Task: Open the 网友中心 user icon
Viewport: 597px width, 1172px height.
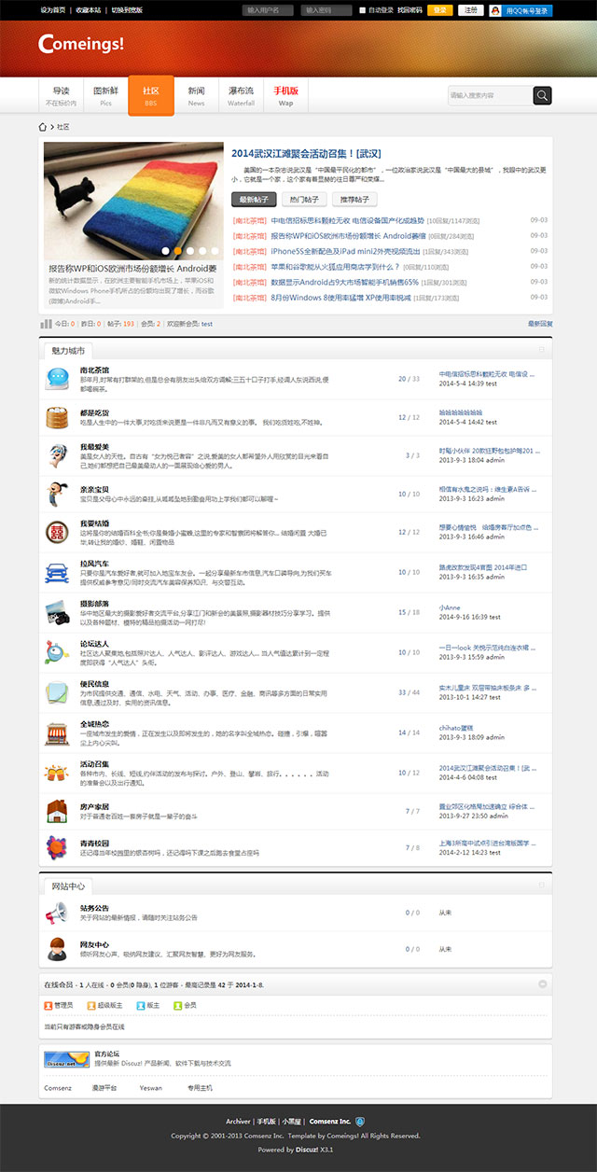Action: tap(56, 950)
